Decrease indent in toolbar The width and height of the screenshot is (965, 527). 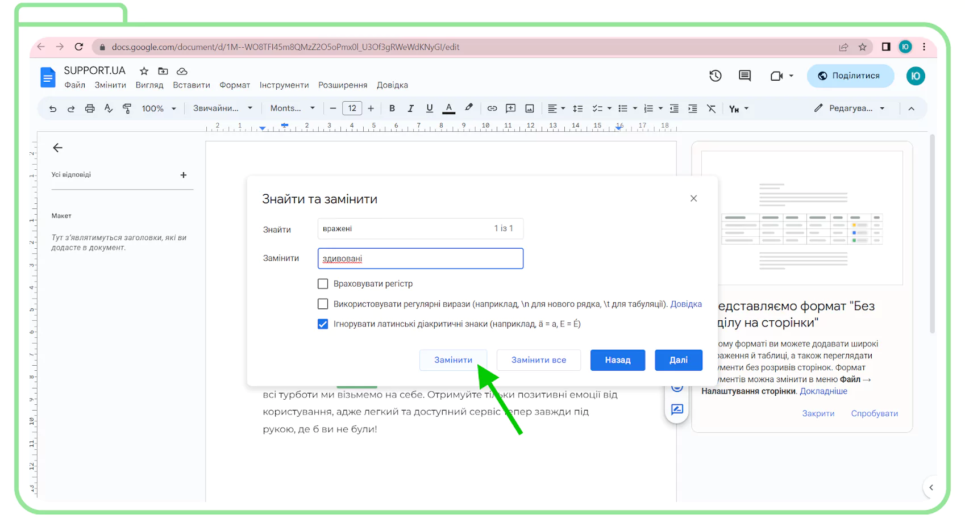point(674,108)
